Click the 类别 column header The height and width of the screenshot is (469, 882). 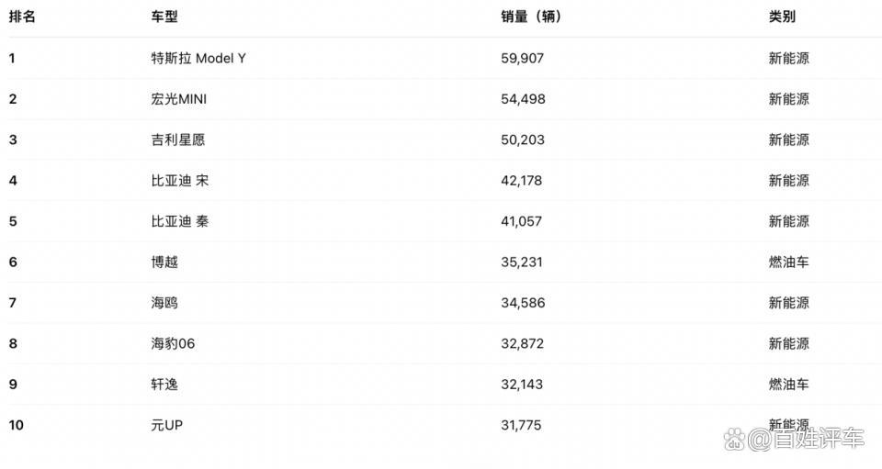click(782, 17)
